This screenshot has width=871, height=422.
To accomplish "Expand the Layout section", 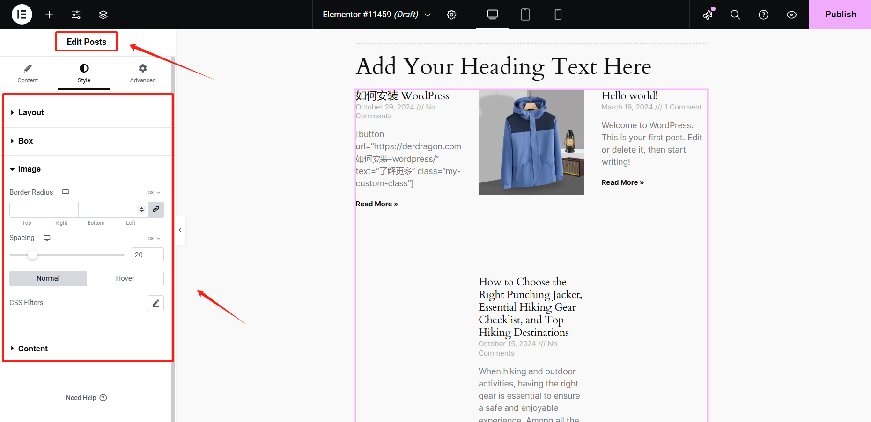I will click(31, 113).
